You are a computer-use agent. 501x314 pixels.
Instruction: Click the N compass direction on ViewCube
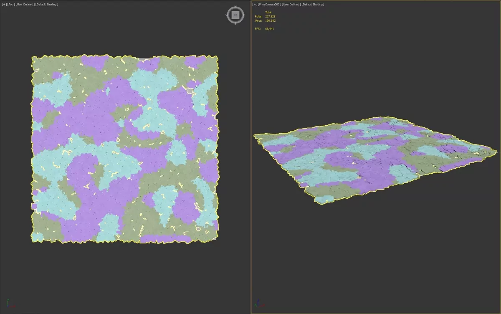pos(235,7)
